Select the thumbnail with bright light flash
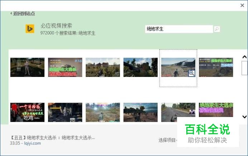This screenshot has width=248, height=156. [103, 112]
